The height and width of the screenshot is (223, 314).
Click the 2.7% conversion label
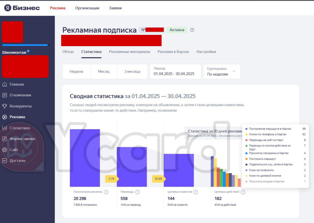(x=112, y=179)
